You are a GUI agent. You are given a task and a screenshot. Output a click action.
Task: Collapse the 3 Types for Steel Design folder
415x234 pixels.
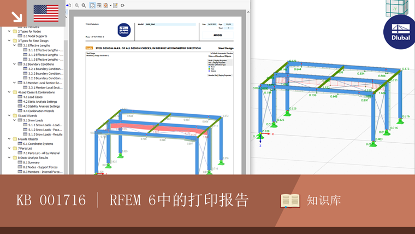coord(9,40)
